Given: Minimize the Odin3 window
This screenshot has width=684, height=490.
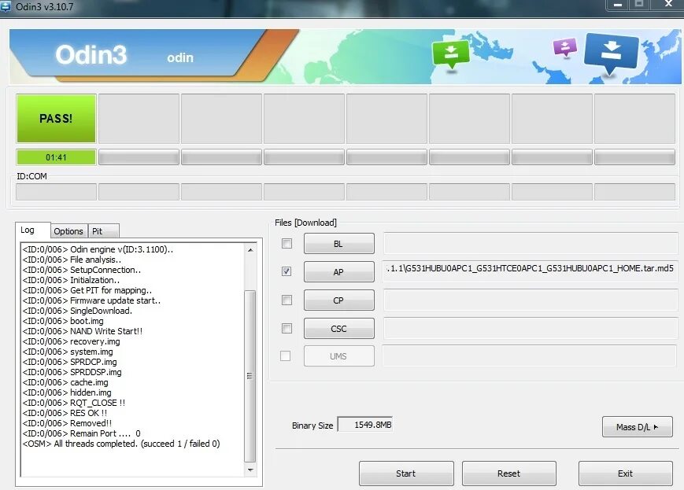Looking at the screenshot, I should coord(617,5).
